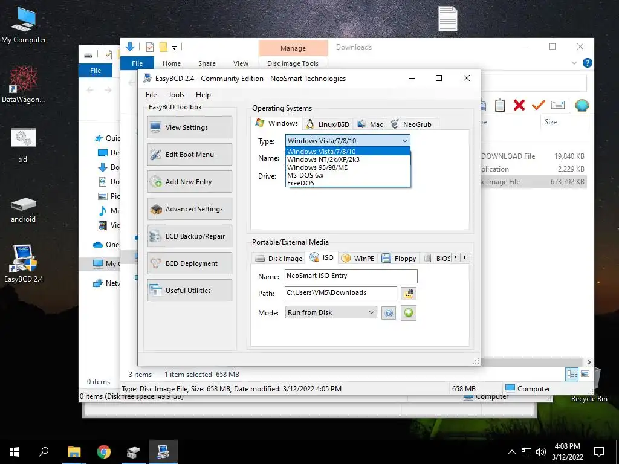Switch to Mac operating system tab

pyautogui.click(x=370, y=124)
